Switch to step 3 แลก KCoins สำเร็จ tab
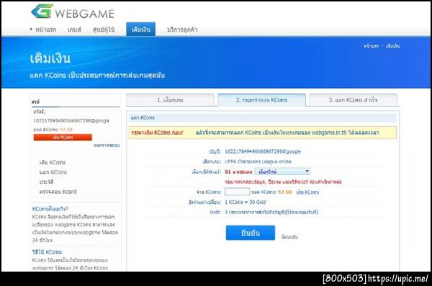The height and width of the screenshot is (286, 432). 354,100
